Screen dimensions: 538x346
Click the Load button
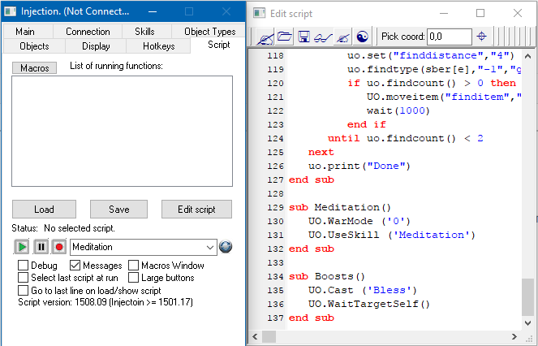point(45,209)
